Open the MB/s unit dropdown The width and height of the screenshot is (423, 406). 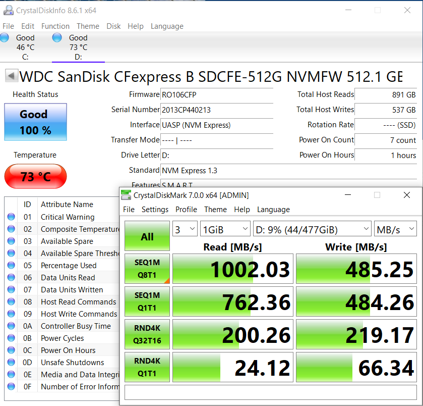[395, 230]
